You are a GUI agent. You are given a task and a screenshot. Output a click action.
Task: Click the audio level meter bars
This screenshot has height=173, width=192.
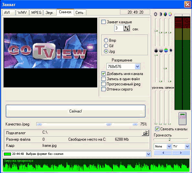click(182, 63)
